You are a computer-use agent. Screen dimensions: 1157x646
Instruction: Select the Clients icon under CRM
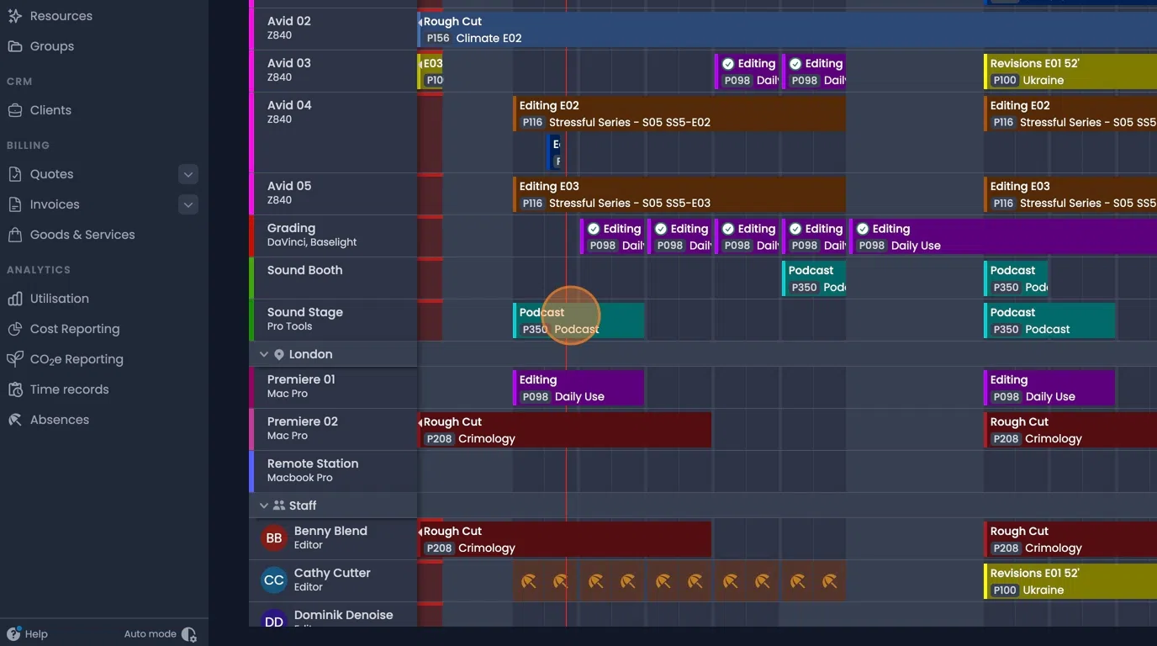click(16, 109)
